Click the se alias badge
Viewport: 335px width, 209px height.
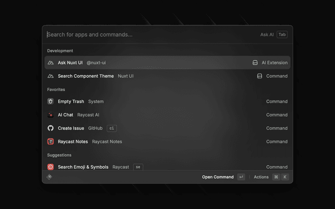(138, 167)
